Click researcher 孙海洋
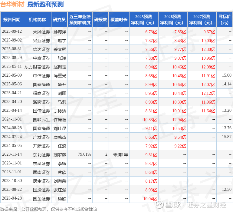Screen dimensions: 233x212 (60, 32)
